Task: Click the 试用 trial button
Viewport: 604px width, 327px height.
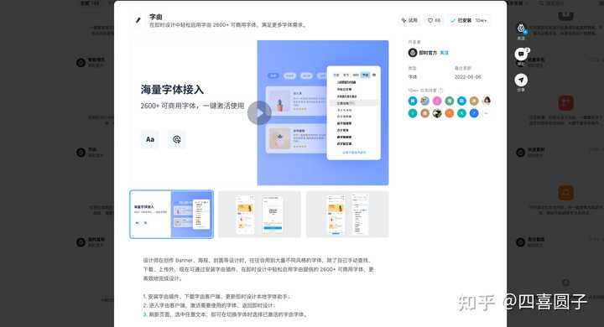Action: [409, 20]
